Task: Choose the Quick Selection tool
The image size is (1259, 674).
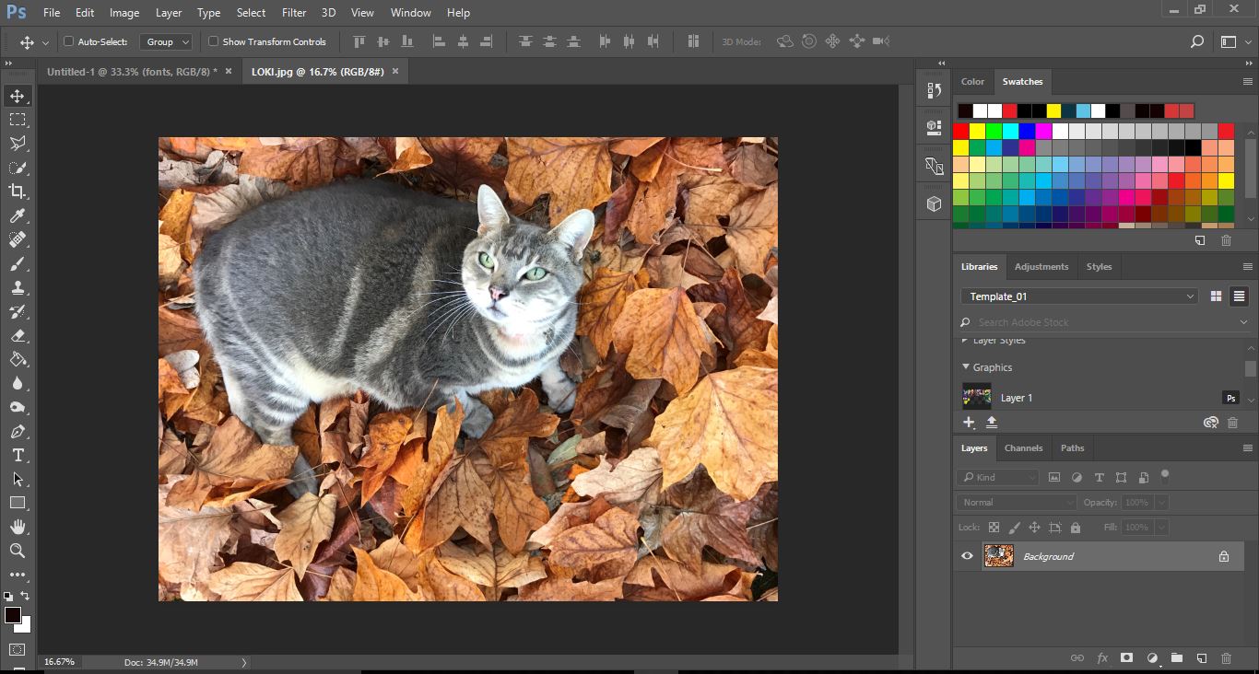Action: pyautogui.click(x=18, y=168)
